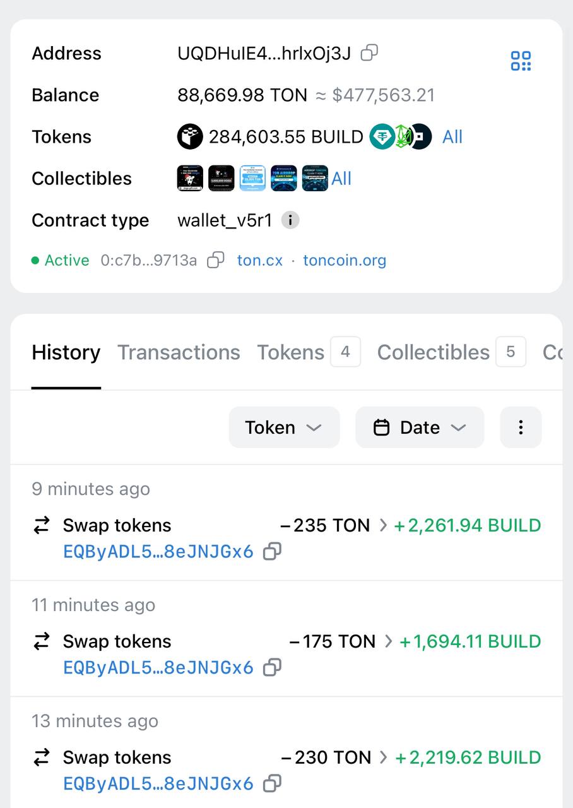This screenshot has height=808, width=573.
Task: Copy the raw address 0:c7b...9713a
Action: point(216,260)
